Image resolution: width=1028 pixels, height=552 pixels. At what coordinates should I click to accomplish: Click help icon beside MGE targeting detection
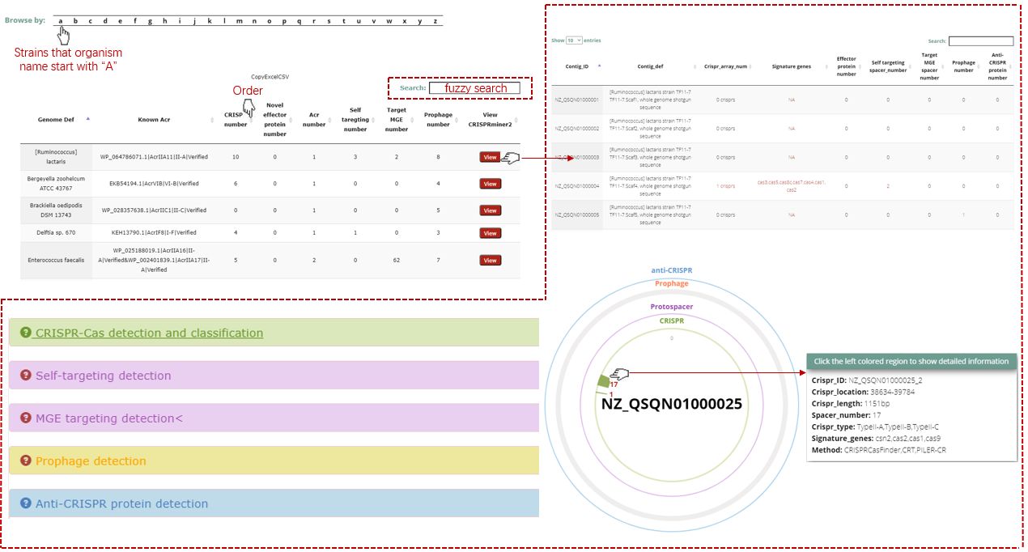pos(26,418)
